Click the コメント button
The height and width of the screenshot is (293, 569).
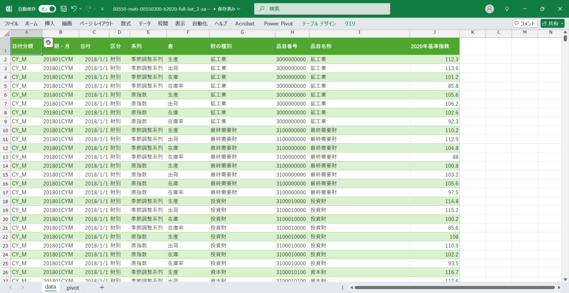(525, 23)
